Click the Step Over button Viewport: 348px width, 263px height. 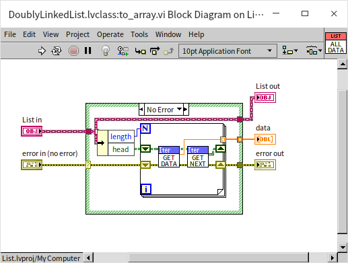(155, 51)
